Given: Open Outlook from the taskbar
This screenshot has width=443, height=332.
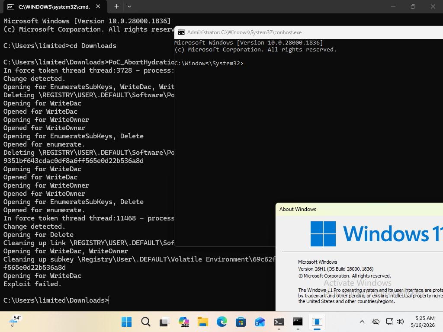Looking at the screenshot, I should click(x=260, y=322).
